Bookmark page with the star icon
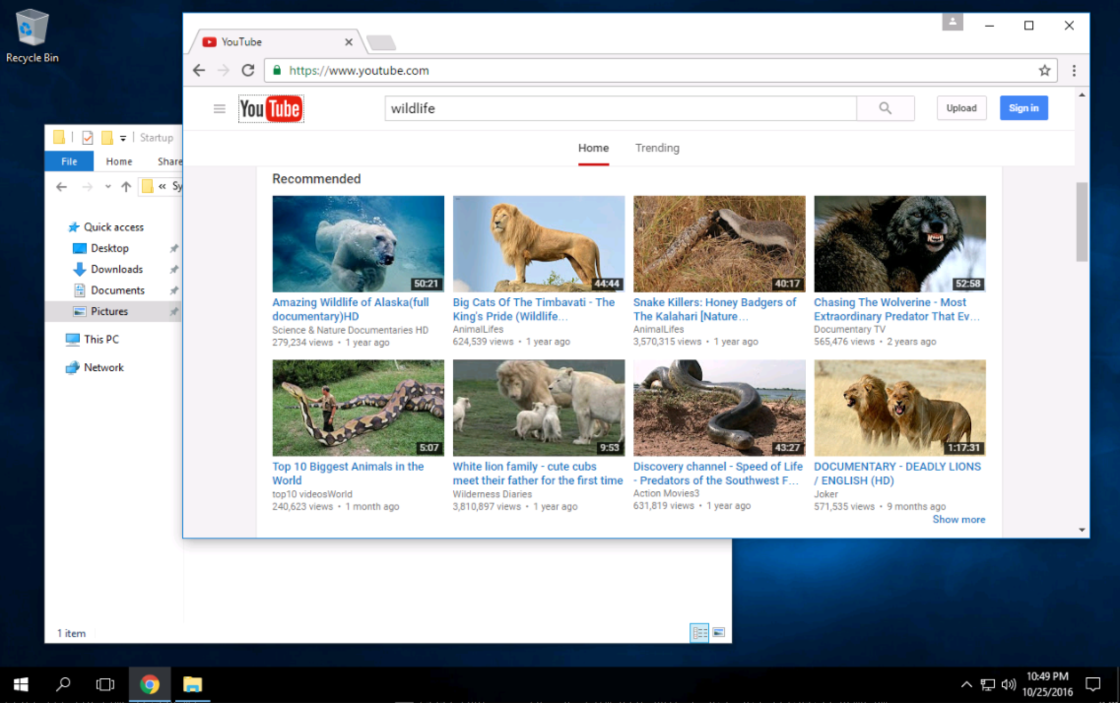Viewport: 1120px width, 703px height. coord(1044,70)
